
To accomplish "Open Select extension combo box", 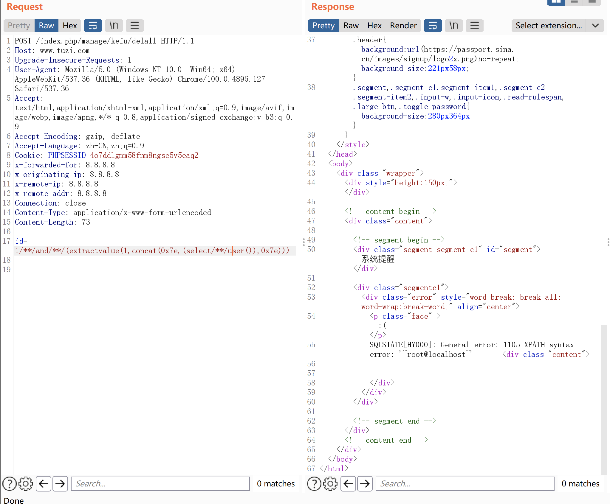I will tap(549, 26).
